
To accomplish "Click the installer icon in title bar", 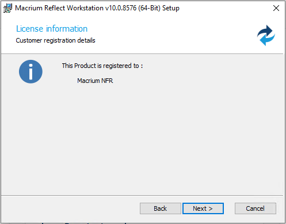I will coord(7,8).
